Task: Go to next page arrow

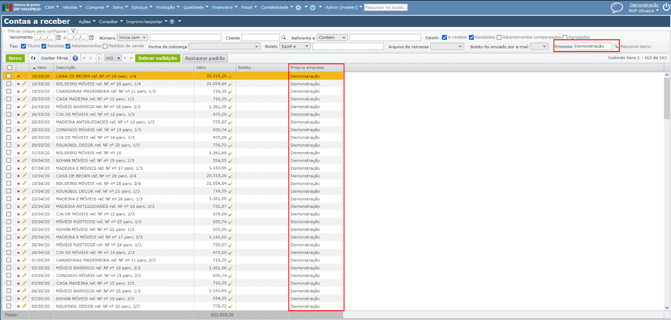Action: (125, 58)
